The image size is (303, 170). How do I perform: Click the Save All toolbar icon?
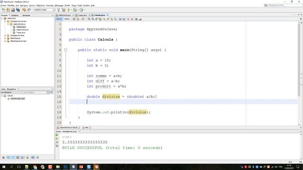click(x=18, y=10)
